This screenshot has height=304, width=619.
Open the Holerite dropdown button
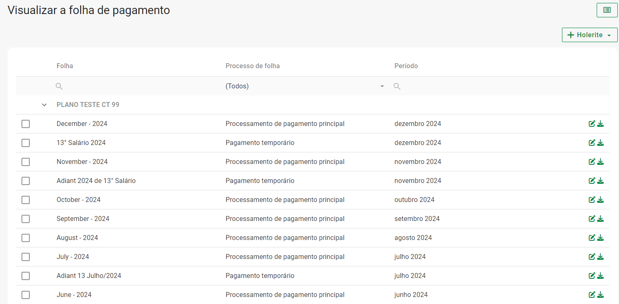tap(589, 35)
